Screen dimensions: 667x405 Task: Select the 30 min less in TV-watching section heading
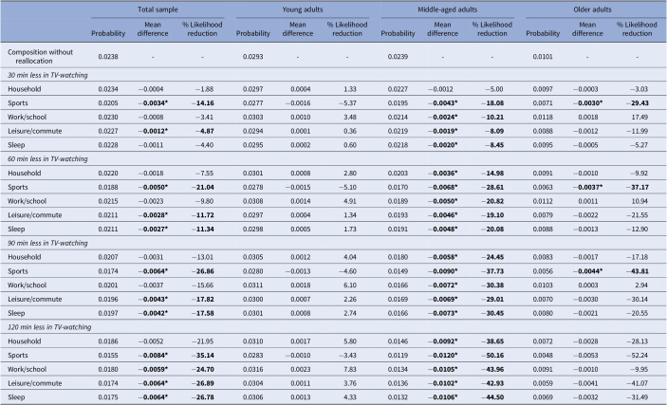click(x=47, y=75)
